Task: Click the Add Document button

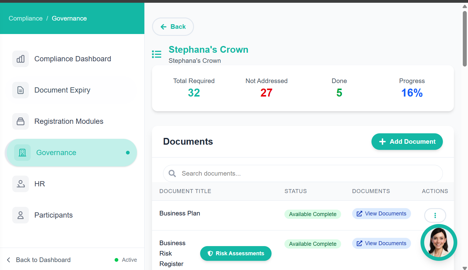Action: [407, 142]
